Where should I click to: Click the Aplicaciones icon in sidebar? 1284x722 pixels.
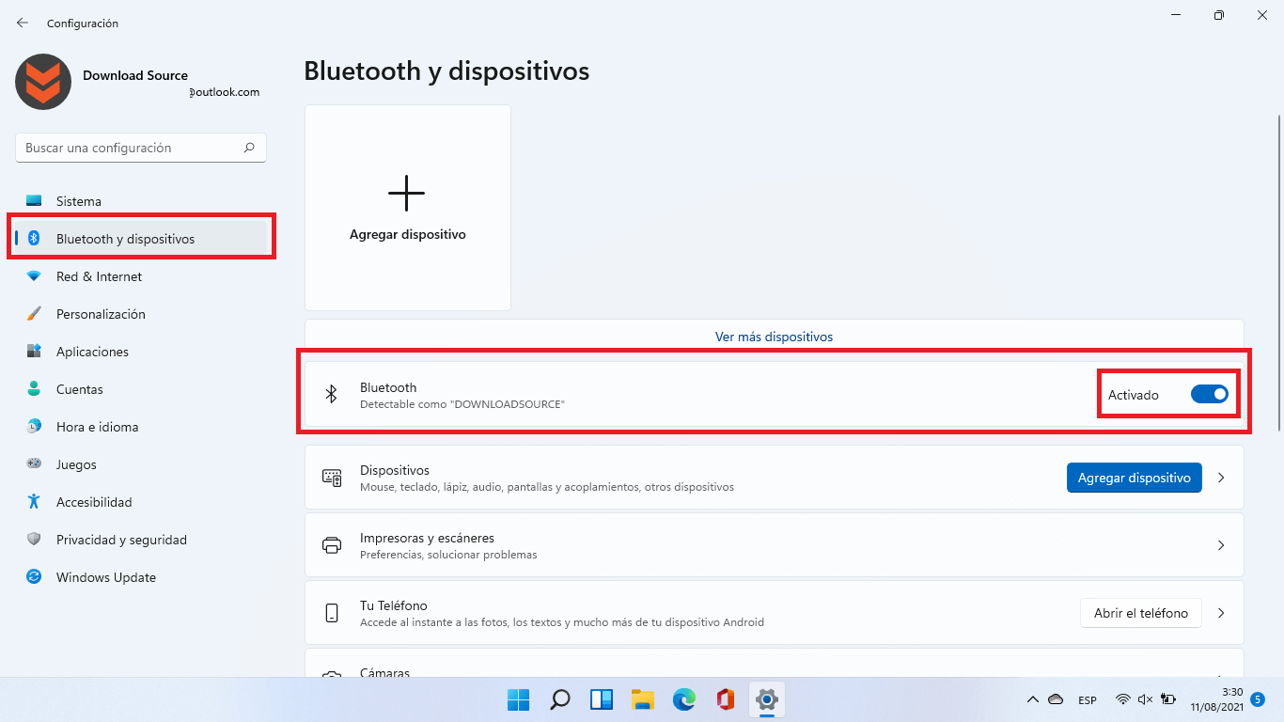[x=34, y=352]
